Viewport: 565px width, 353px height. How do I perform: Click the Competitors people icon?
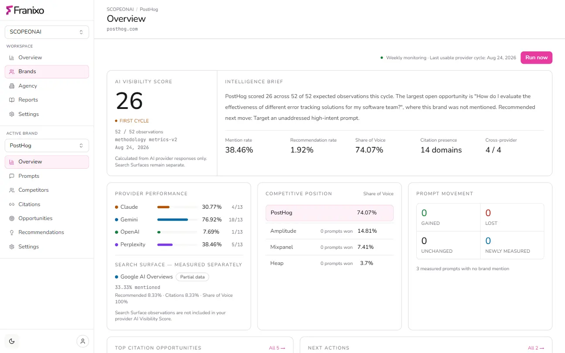pos(12,190)
